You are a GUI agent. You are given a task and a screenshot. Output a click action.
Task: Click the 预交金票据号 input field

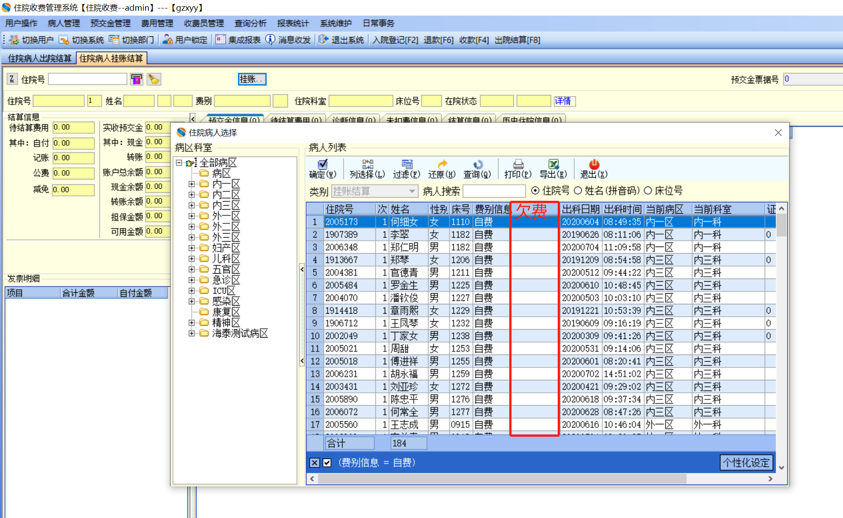pos(813,79)
